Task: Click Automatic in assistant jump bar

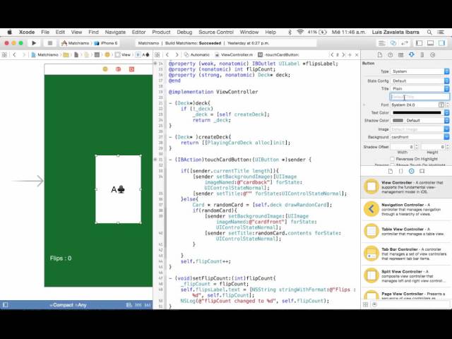Action: (197, 55)
